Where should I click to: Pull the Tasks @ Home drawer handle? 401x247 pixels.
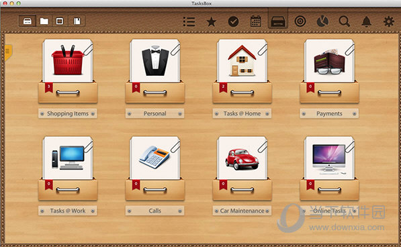[x=242, y=93]
